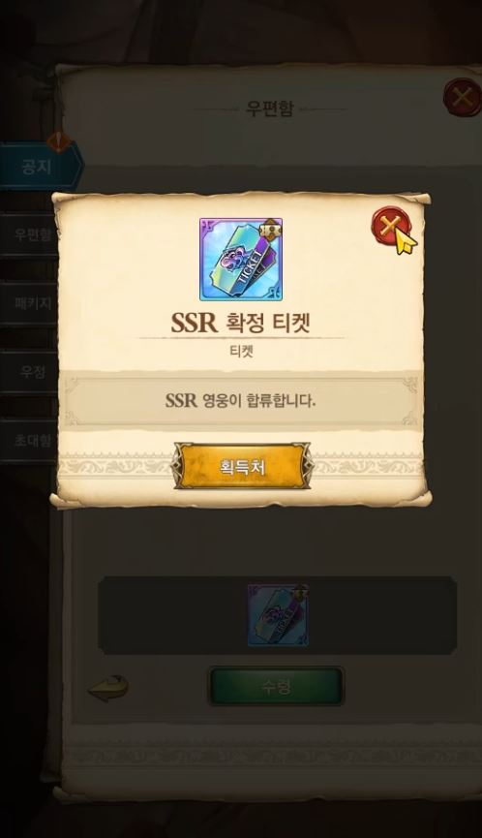Viewport: 482px width, 838px height.
Task: Close the SSR ticket info popup
Action: 390,226
